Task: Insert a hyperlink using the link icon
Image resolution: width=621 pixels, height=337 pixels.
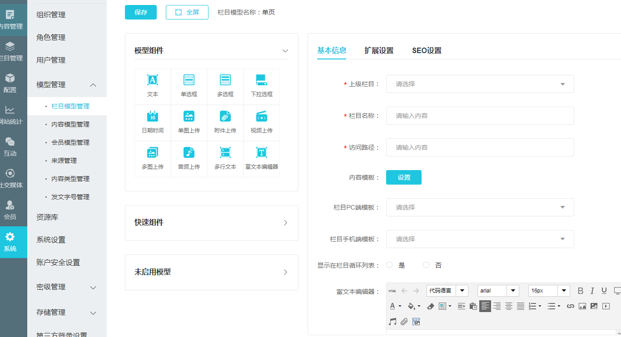Action: pos(571,306)
